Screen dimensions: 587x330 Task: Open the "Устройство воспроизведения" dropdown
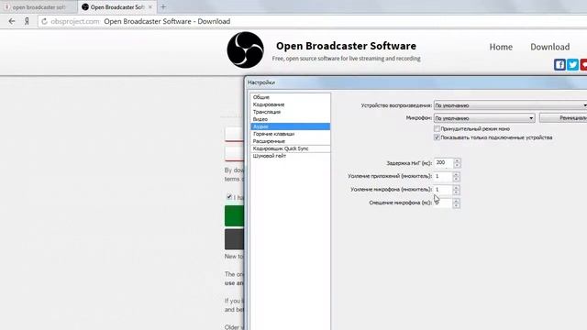(x=510, y=105)
